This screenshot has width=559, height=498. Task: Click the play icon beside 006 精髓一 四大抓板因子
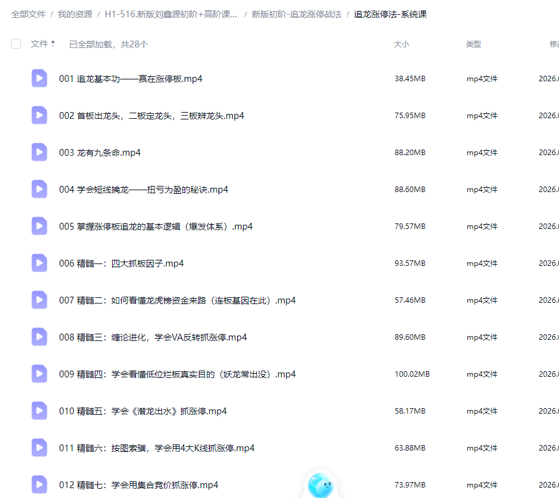coord(39,263)
